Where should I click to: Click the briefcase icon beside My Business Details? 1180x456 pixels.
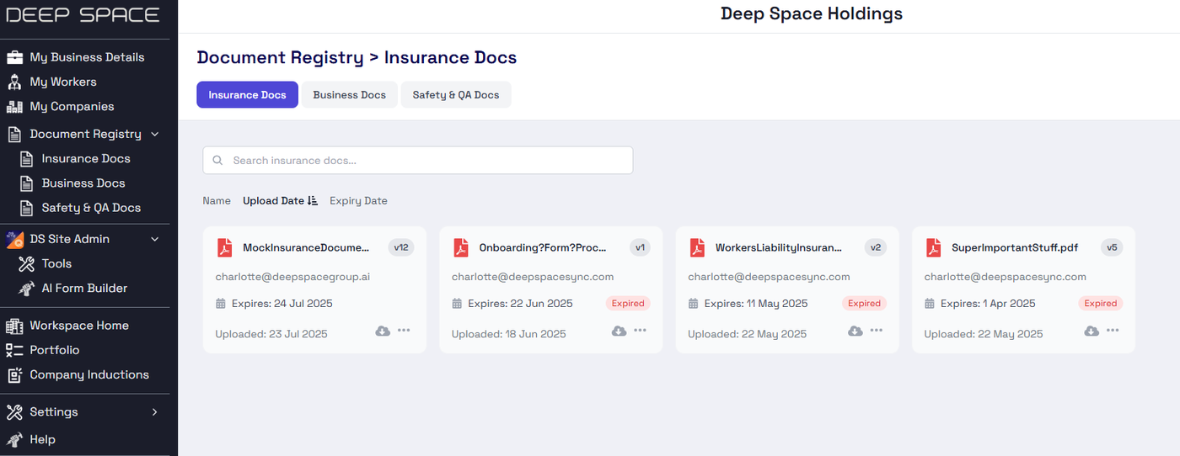coord(14,57)
